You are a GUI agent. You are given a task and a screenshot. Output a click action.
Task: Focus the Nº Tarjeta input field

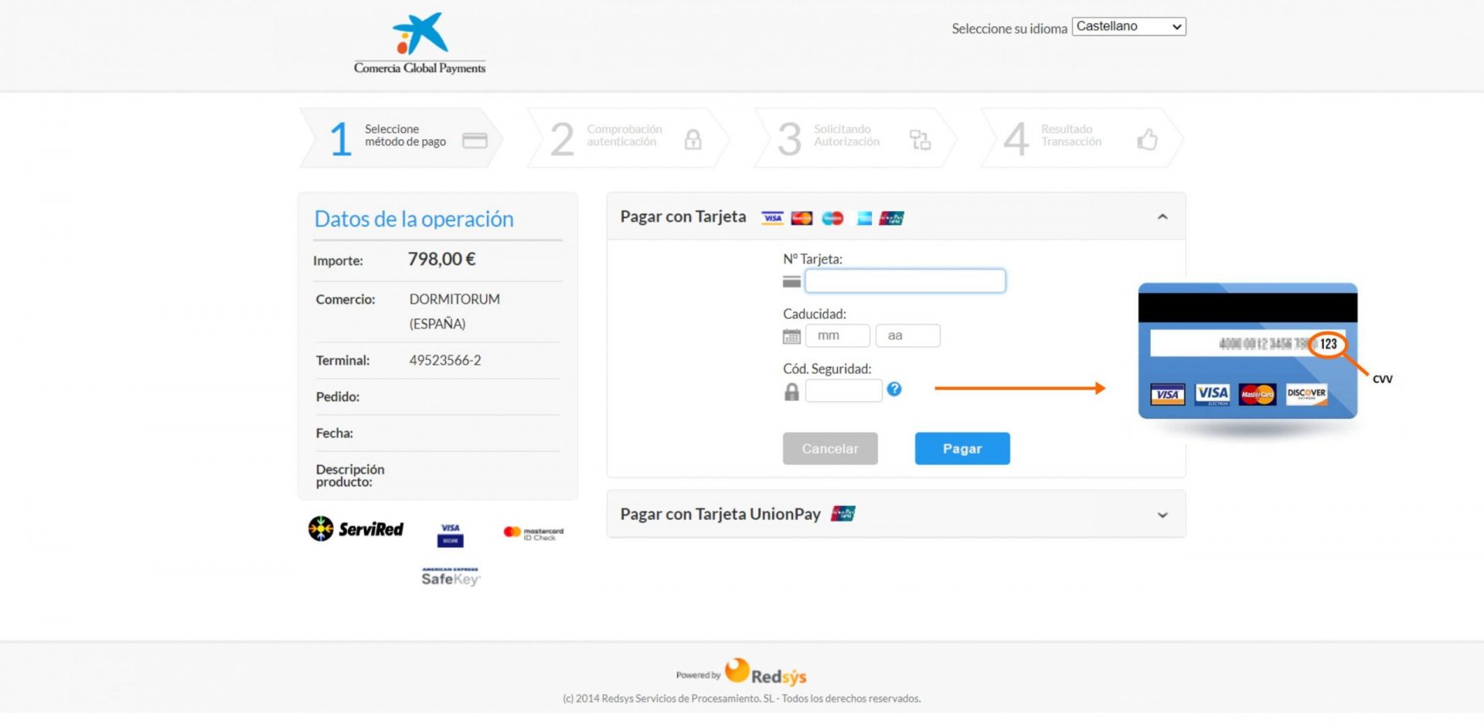[905, 280]
